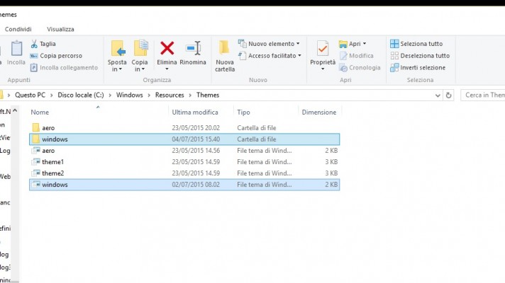Click Deseleziona tutto in ribbon
Image resolution: width=505 pixels, height=283 pixels.
coord(424,56)
